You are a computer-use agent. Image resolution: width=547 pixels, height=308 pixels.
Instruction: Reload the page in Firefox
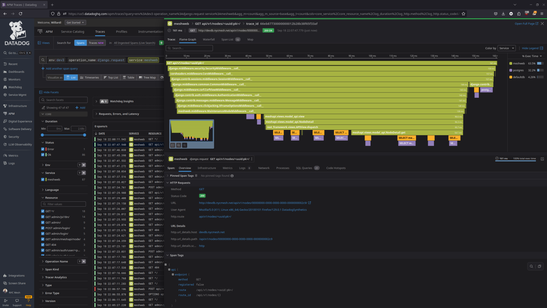click(x=21, y=14)
